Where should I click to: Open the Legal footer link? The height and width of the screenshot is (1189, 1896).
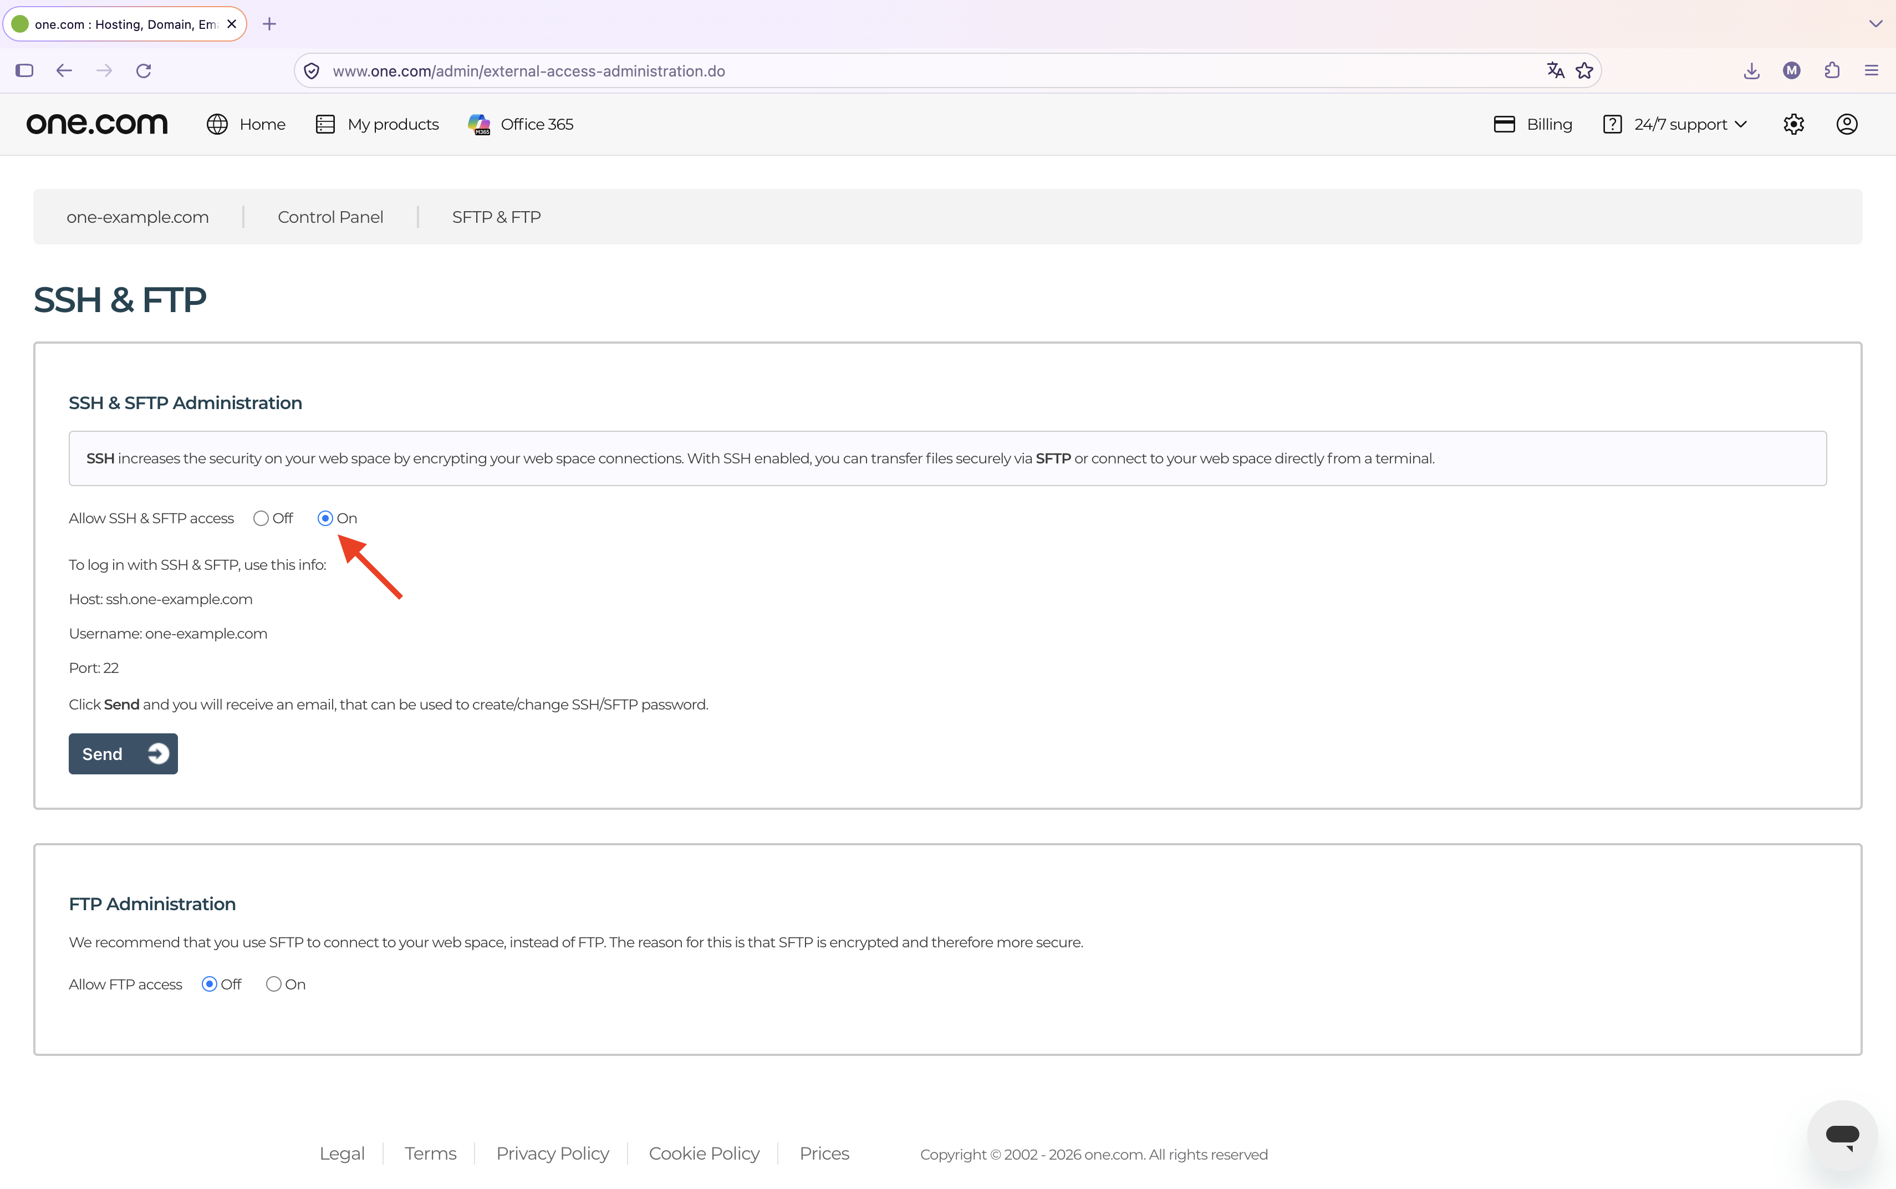click(x=342, y=1154)
